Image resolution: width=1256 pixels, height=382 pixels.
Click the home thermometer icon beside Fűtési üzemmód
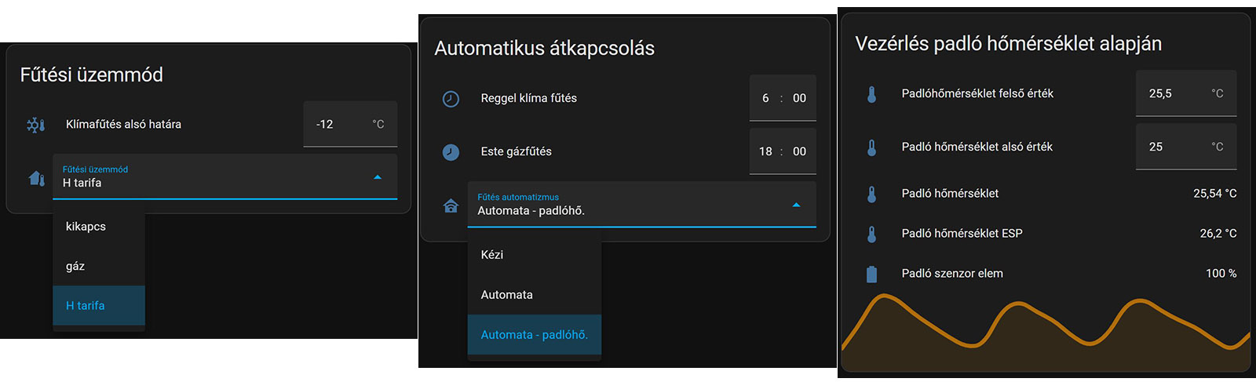(37, 178)
